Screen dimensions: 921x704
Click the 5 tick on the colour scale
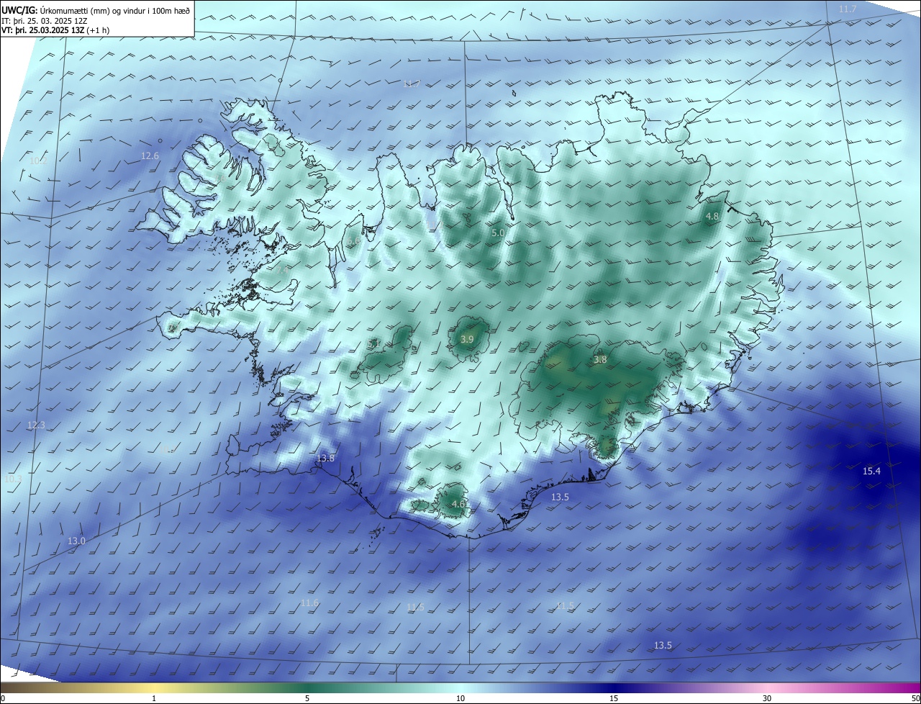(307, 699)
